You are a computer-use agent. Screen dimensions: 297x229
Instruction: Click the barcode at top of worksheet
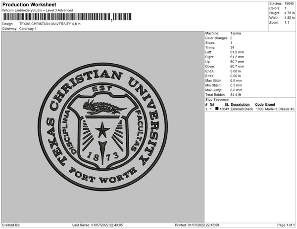[x=67, y=17]
